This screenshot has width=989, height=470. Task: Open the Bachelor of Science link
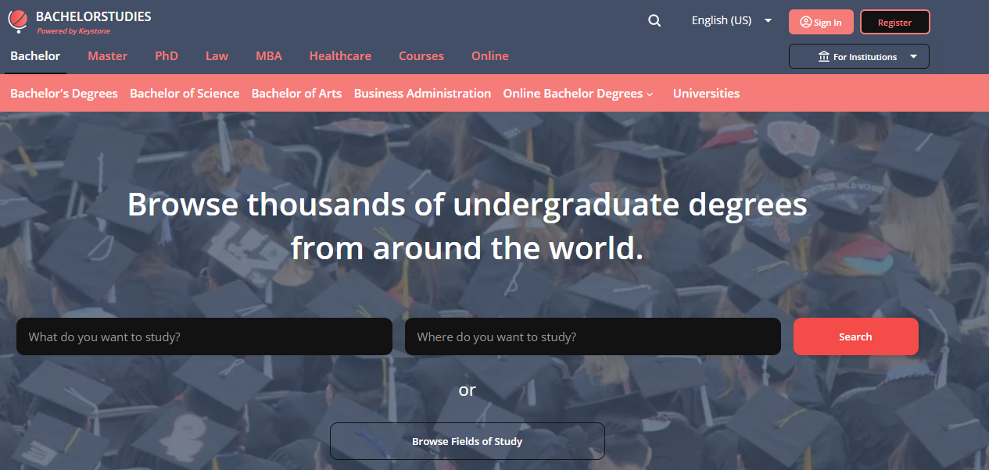[185, 94]
